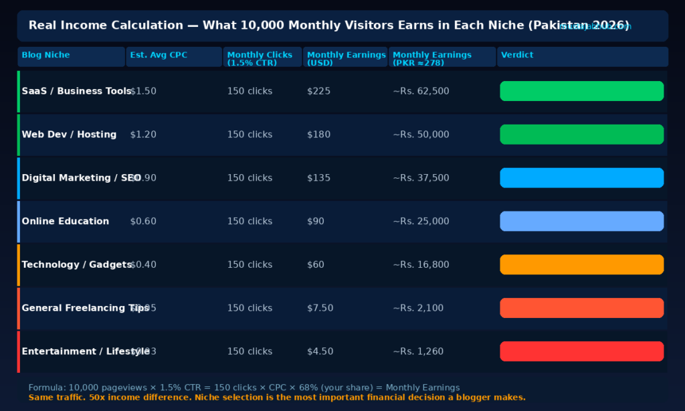Select the $90 earnings value
This screenshot has height=411, width=685.
316,221
